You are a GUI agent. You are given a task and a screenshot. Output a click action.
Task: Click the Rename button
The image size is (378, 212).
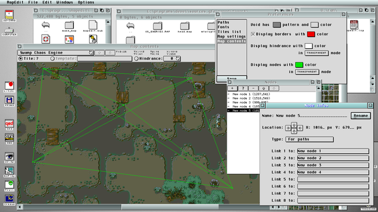(361, 116)
